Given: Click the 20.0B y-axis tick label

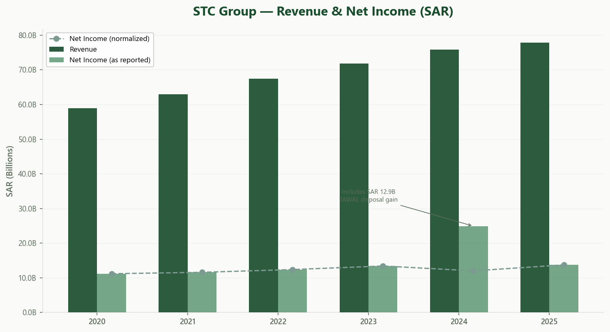Looking at the screenshot, I should click(28, 243).
